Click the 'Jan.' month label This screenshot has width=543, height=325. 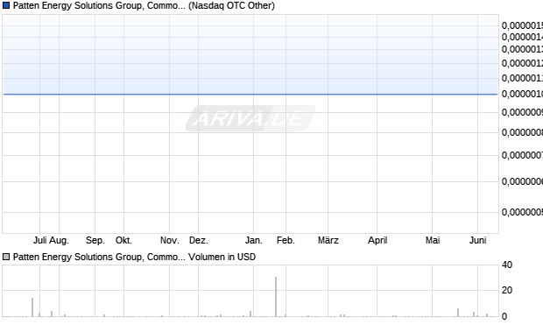click(254, 240)
